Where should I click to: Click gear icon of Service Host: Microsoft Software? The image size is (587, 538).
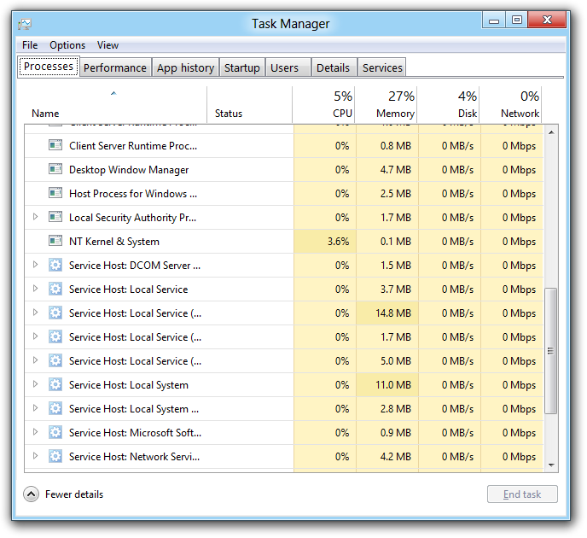point(55,433)
